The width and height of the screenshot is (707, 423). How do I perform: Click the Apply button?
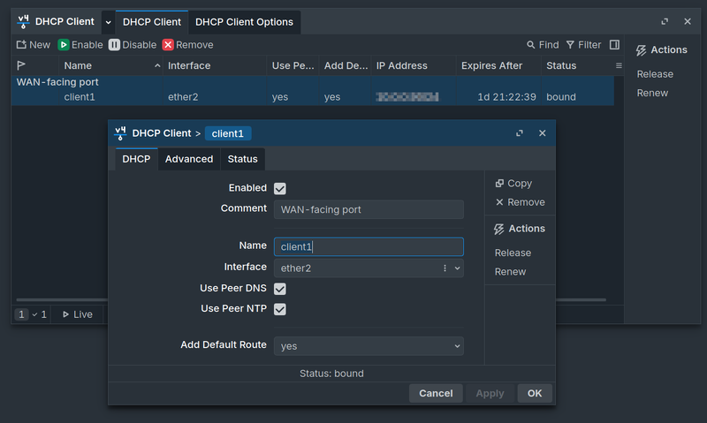click(x=490, y=393)
